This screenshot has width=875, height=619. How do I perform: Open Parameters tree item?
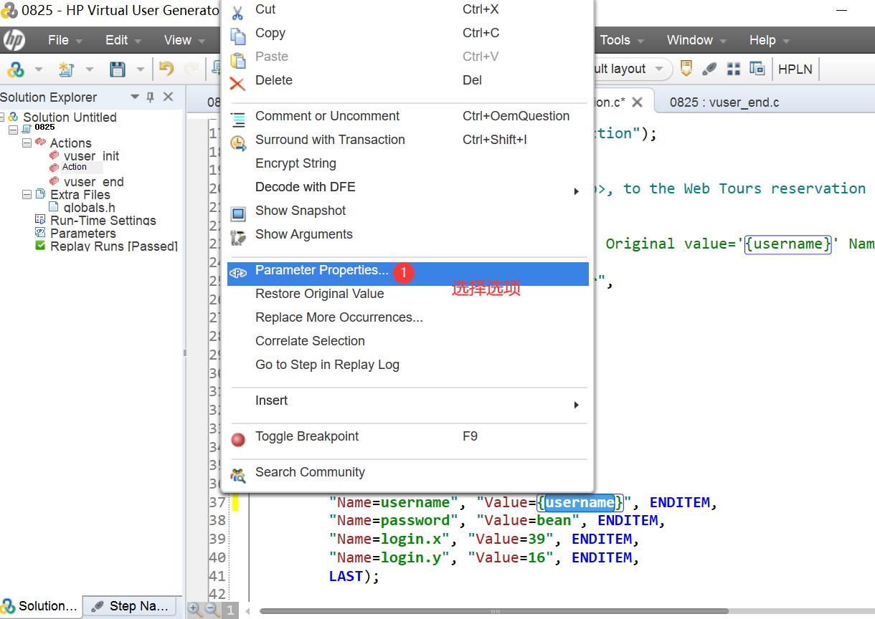coord(83,233)
